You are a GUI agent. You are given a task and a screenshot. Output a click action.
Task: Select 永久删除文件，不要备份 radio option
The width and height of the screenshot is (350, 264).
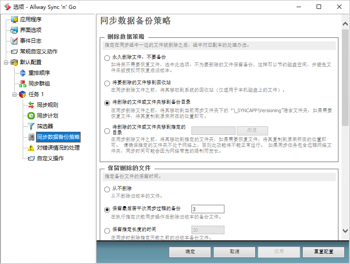click(107, 58)
